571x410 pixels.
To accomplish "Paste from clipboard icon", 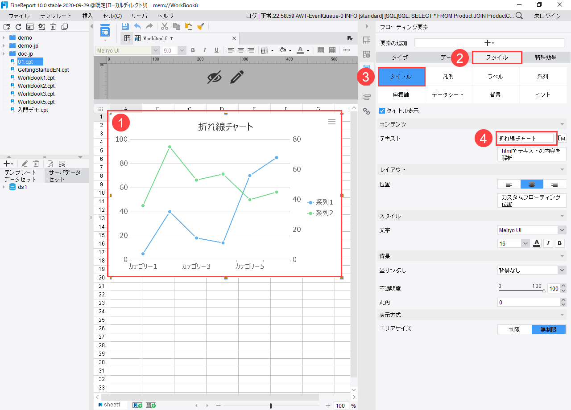I will (188, 26).
